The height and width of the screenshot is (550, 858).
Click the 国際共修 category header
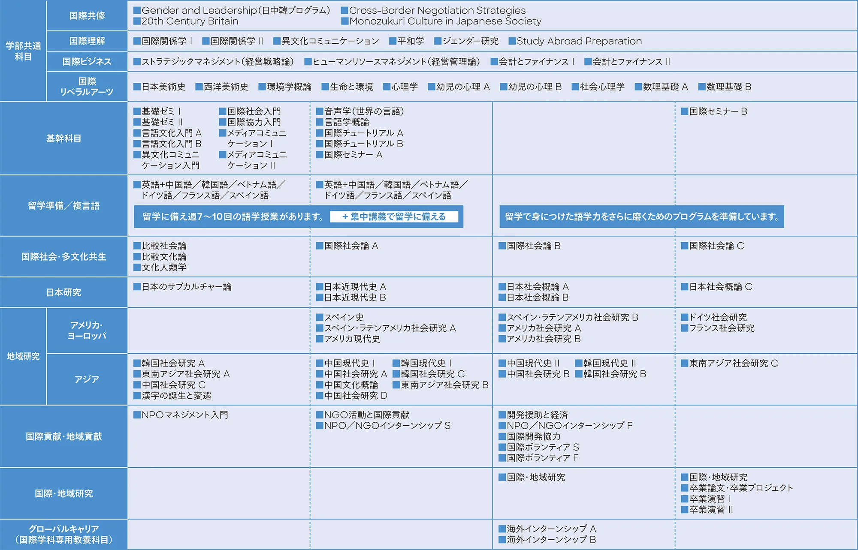pos(87,15)
